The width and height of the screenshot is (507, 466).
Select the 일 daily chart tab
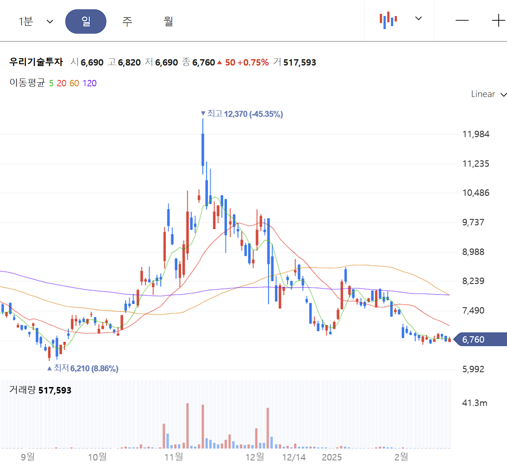[x=86, y=21]
